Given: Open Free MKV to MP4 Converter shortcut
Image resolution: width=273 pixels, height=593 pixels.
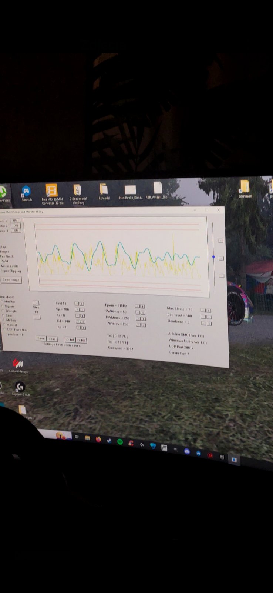Looking at the screenshot, I should click(x=52, y=195).
